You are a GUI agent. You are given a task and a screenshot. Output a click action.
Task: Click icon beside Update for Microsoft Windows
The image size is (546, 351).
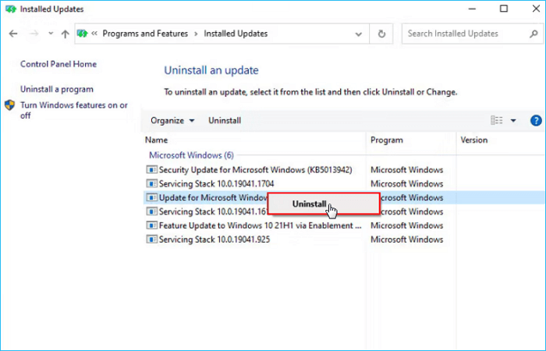(152, 197)
